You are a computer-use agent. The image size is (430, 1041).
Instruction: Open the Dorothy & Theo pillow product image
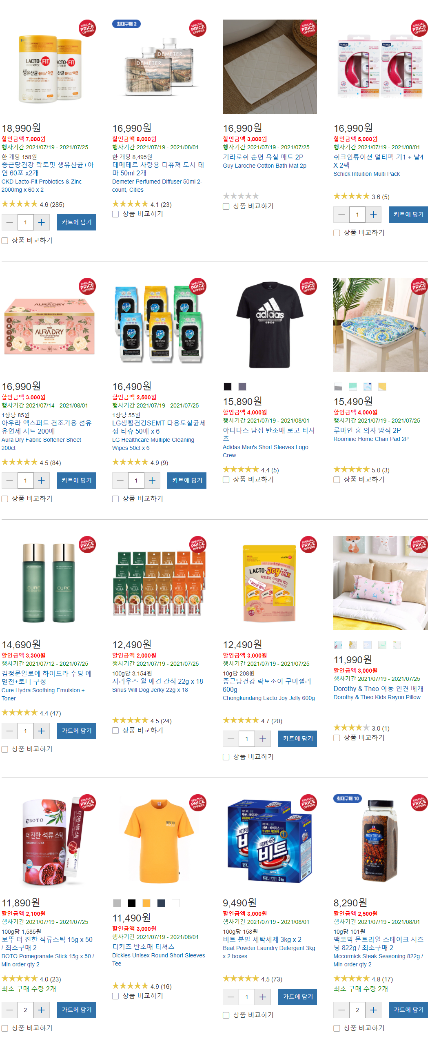(x=380, y=583)
